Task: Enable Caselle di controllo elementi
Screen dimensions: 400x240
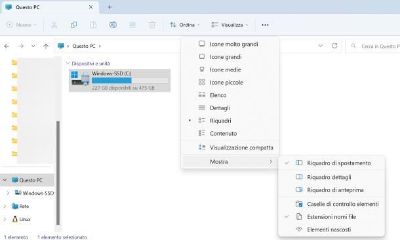Action: pyautogui.click(x=331, y=204)
